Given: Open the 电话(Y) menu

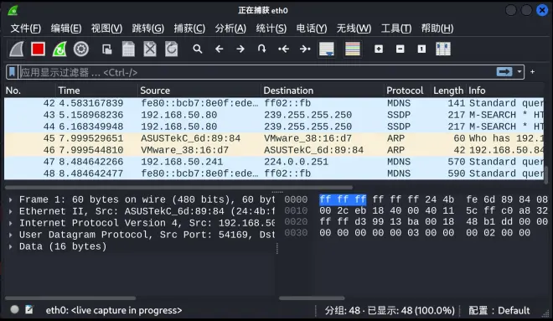Looking at the screenshot, I should point(312,28).
